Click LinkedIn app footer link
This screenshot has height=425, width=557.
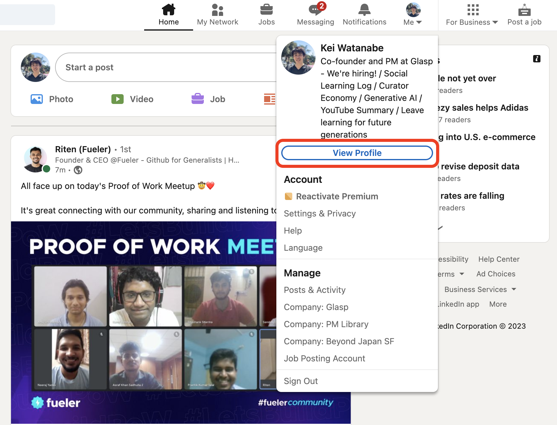point(458,304)
